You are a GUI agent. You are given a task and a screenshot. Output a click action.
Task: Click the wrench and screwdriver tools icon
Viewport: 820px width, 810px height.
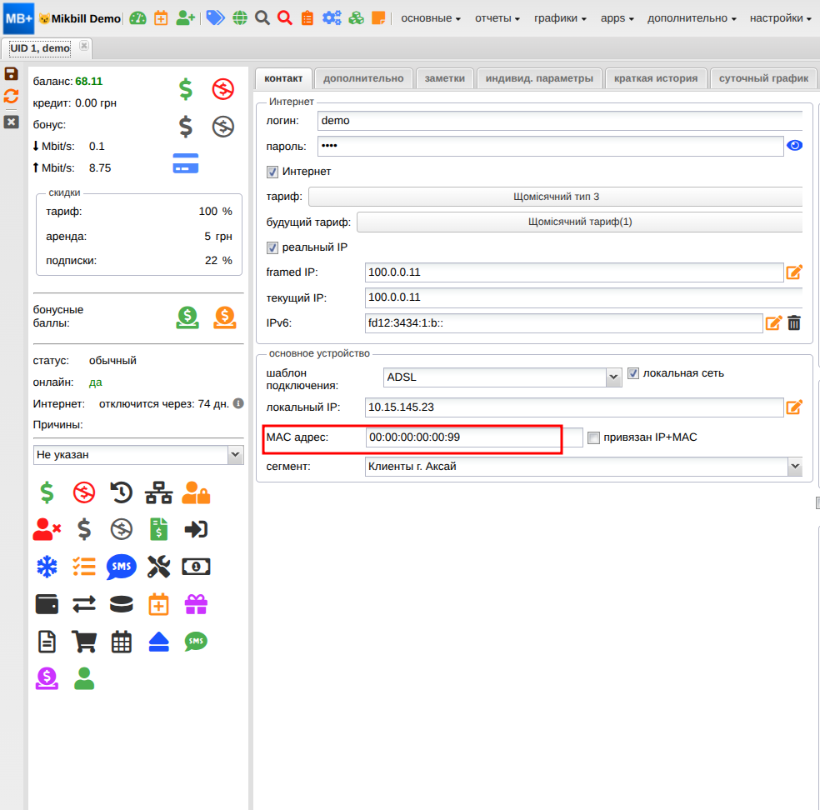click(x=158, y=567)
